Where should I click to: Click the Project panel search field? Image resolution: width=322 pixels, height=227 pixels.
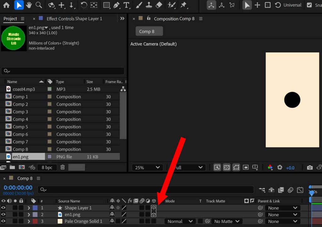click(x=63, y=71)
